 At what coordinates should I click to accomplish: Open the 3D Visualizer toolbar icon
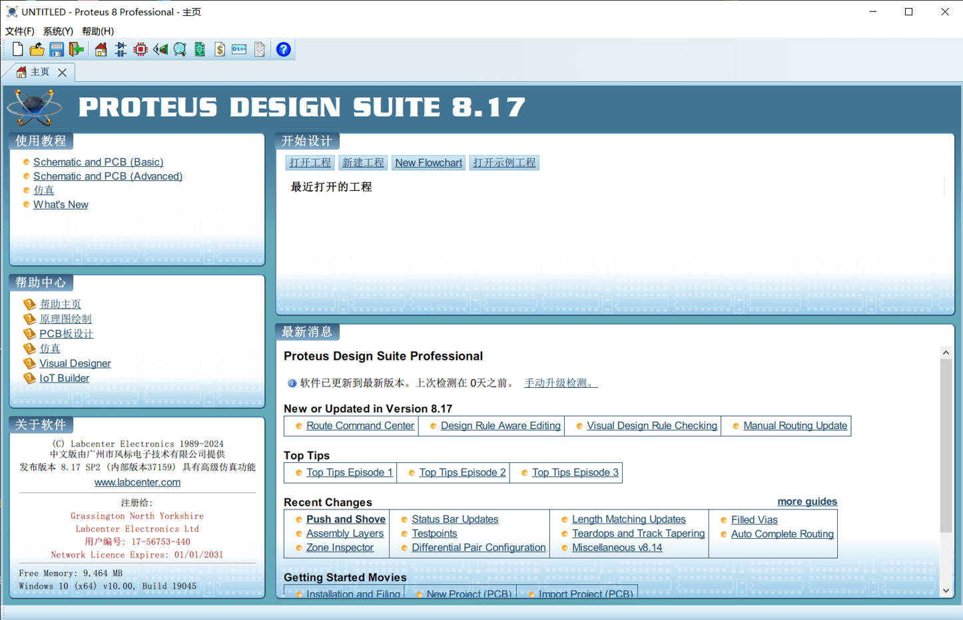[160, 49]
